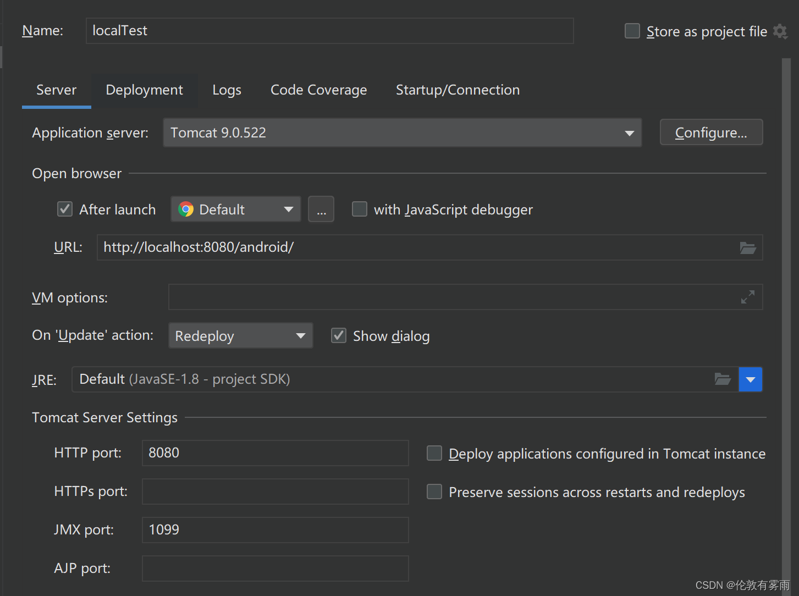Enable Deploy applications configured in Tomcat instance
Image resolution: width=799 pixels, height=596 pixels.
[x=434, y=453]
